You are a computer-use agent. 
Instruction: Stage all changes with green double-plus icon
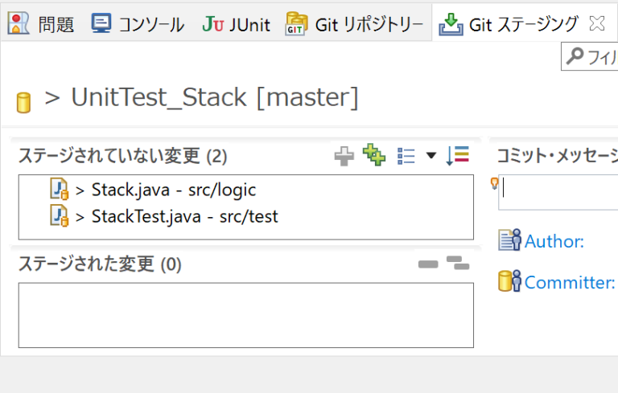(x=374, y=155)
